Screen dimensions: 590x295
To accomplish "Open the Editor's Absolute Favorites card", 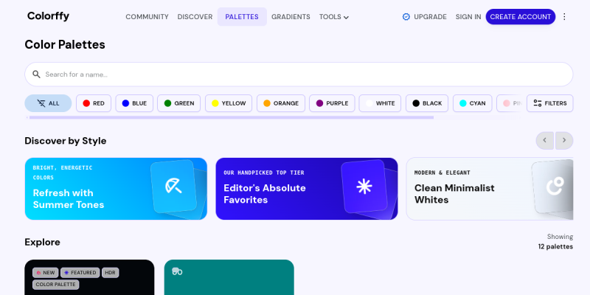I will pos(307,189).
